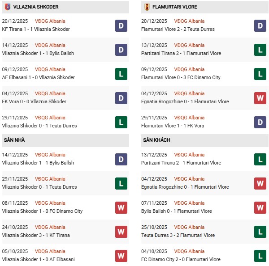
Task: Click D badge for Flamurtari Vlore 2-2 Teuta Durres
Action: (260, 25)
